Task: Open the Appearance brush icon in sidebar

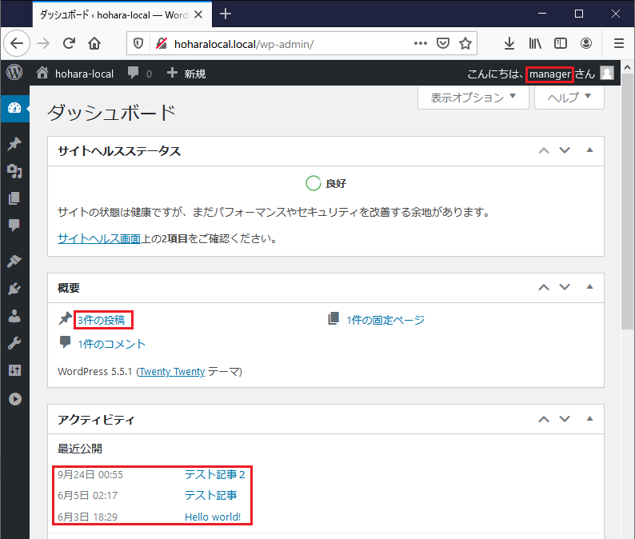Action: 14,262
